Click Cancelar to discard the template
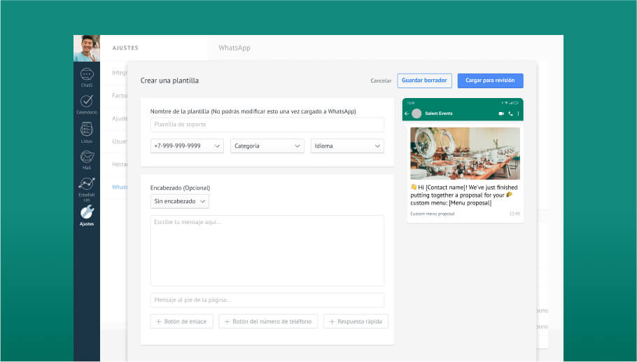Image resolution: width=637 pixels, height=362 pixels. (x=381, y=81)
